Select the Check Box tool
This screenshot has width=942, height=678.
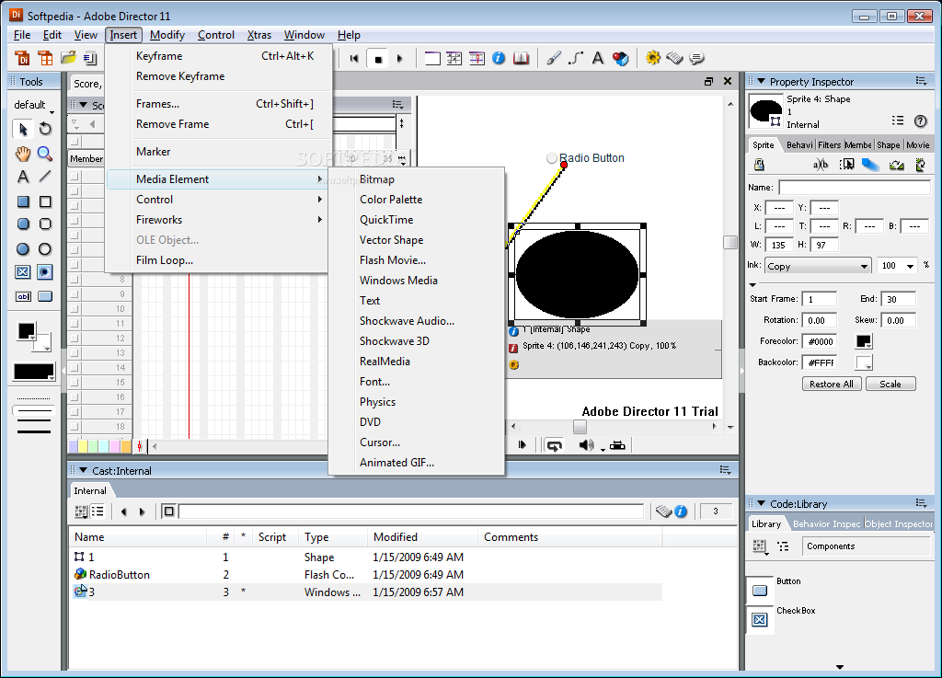(x=23, y=272)
